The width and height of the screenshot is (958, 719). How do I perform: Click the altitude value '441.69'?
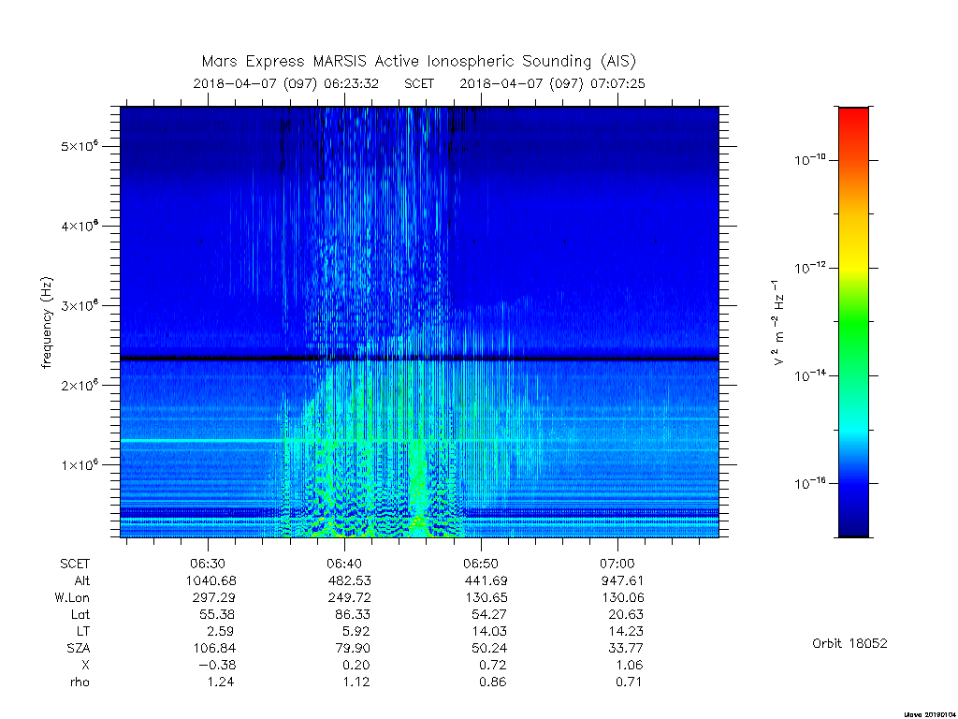coord(486,580)
